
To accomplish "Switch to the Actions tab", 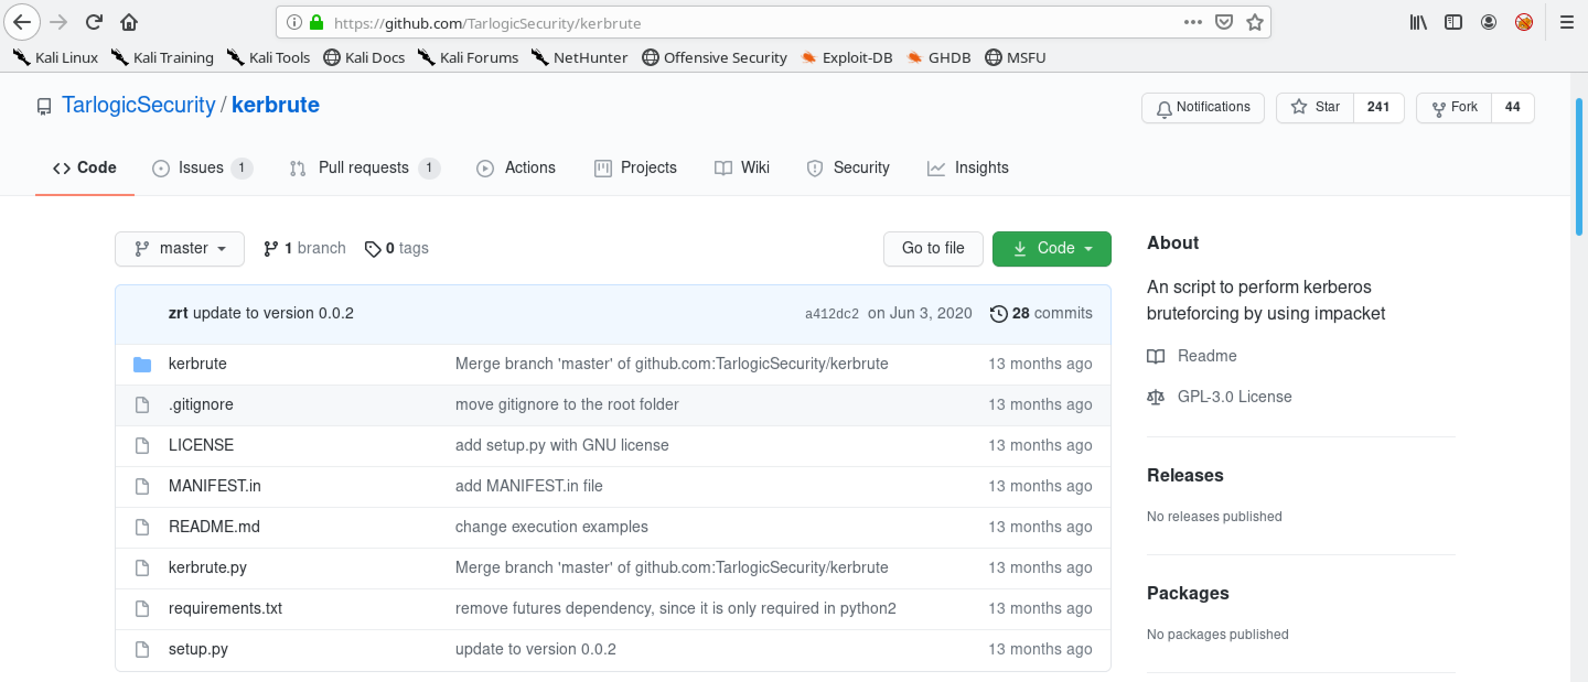I will click(517, 167).
